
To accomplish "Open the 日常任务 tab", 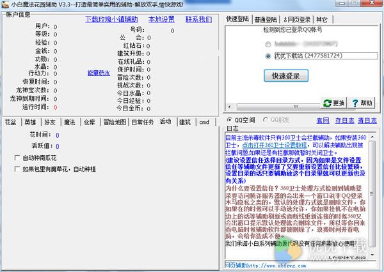I will click(x=143, y=122).
